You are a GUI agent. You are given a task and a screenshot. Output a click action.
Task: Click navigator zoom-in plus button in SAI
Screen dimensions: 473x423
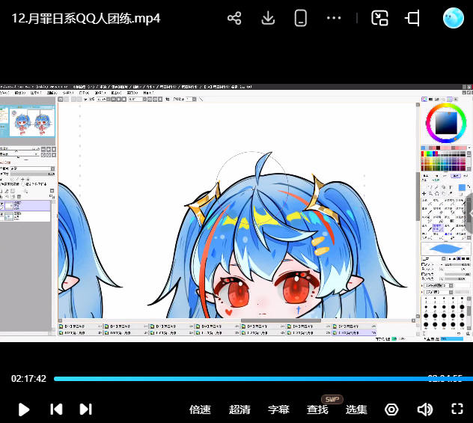pos(49,149)
